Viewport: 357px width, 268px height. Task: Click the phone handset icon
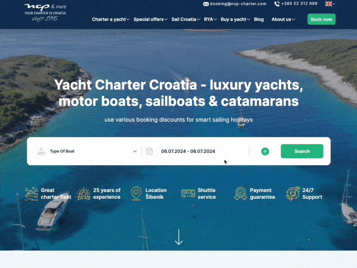[x=277, y=4]
